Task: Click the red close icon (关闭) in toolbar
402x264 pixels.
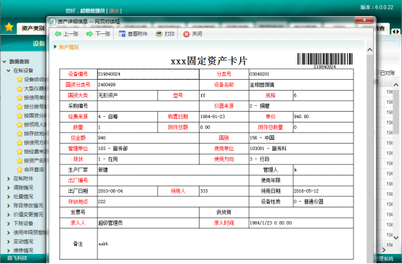Action: click(186, 34)
